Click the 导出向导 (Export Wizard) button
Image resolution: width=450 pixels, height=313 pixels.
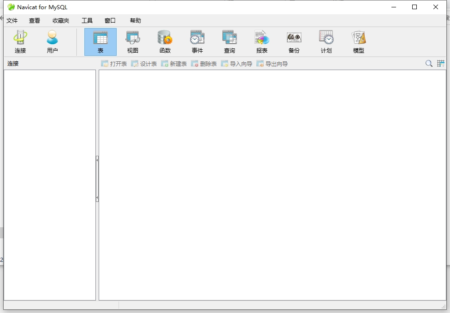[272, 64]
